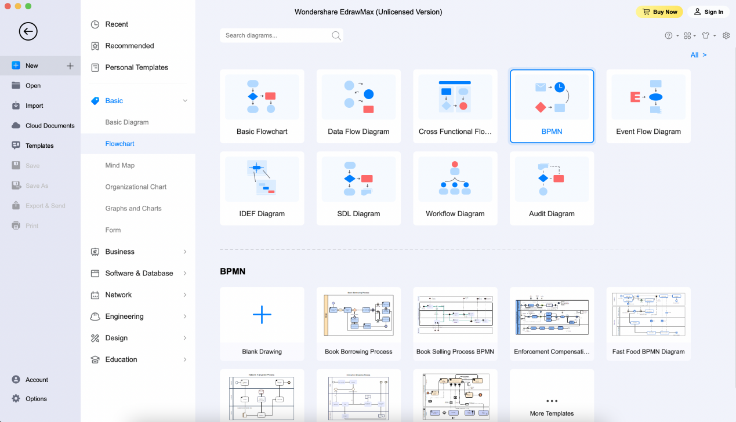Click More Templates tile
The image size is (736, 422).
552,396
